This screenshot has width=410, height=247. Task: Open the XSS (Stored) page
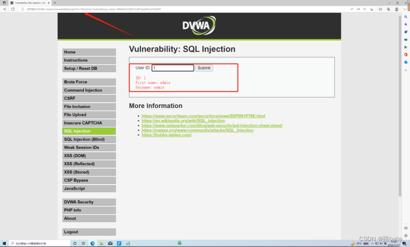(x=89, y=172)
